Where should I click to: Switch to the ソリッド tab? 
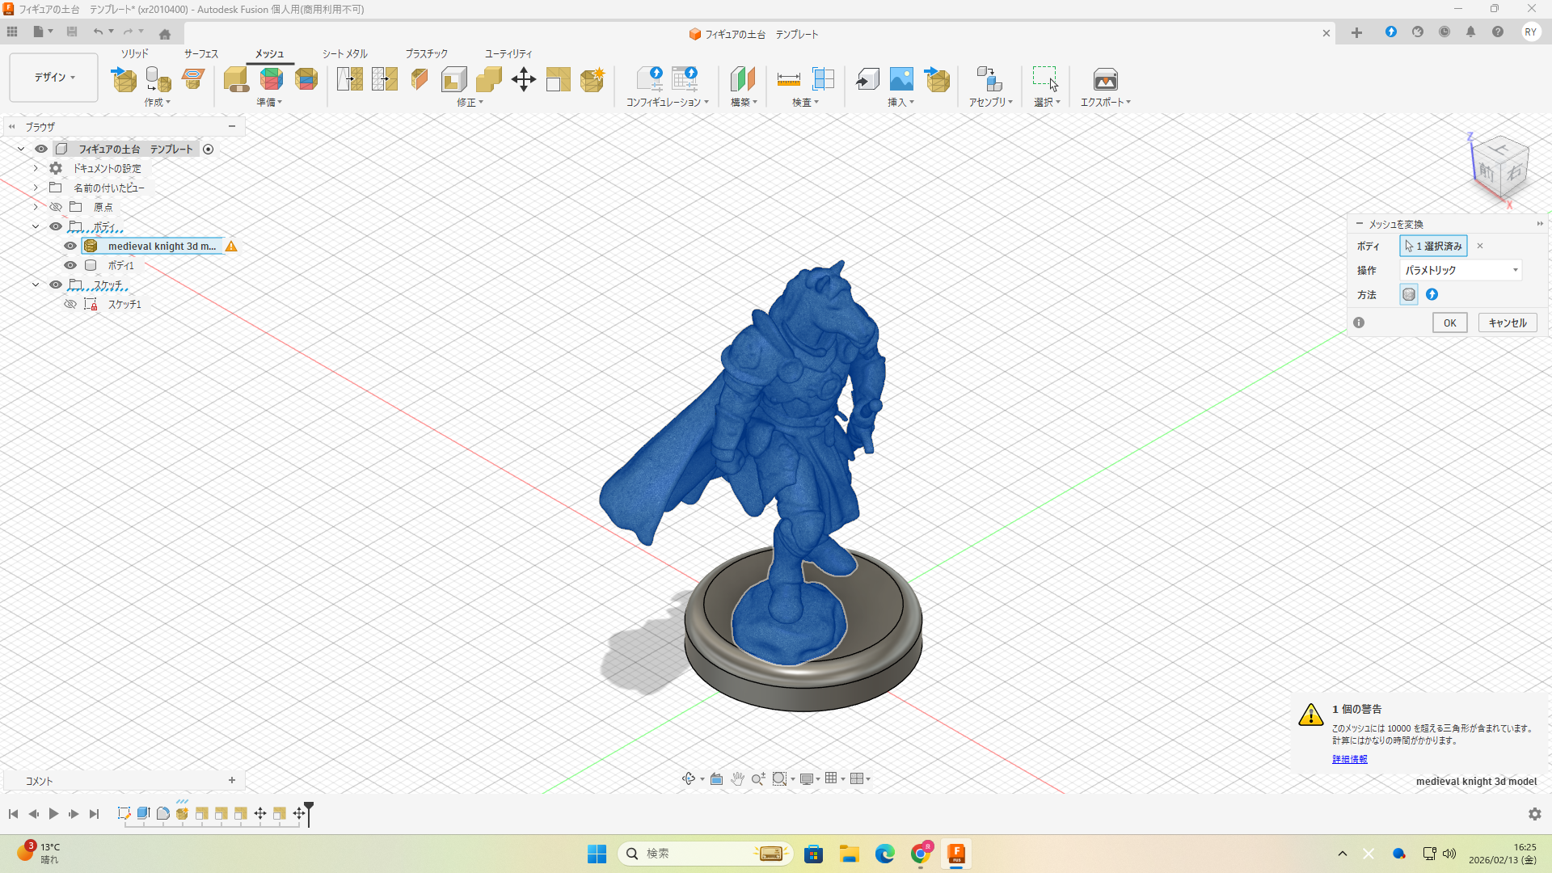[134, 53]
